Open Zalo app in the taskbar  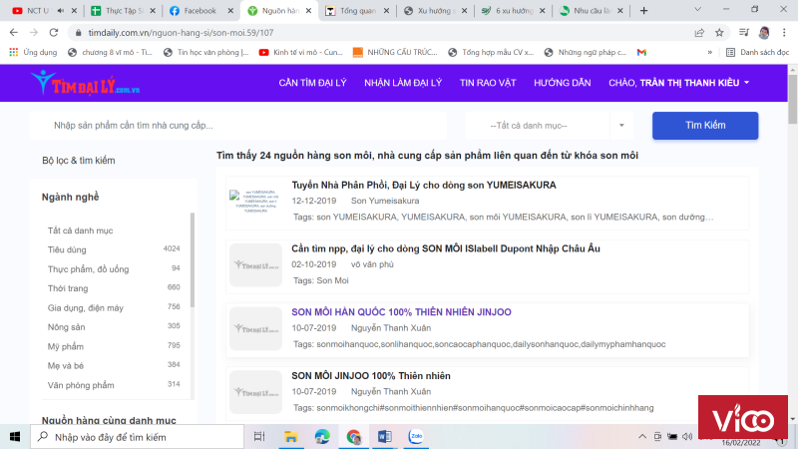[x=416, y=436]
